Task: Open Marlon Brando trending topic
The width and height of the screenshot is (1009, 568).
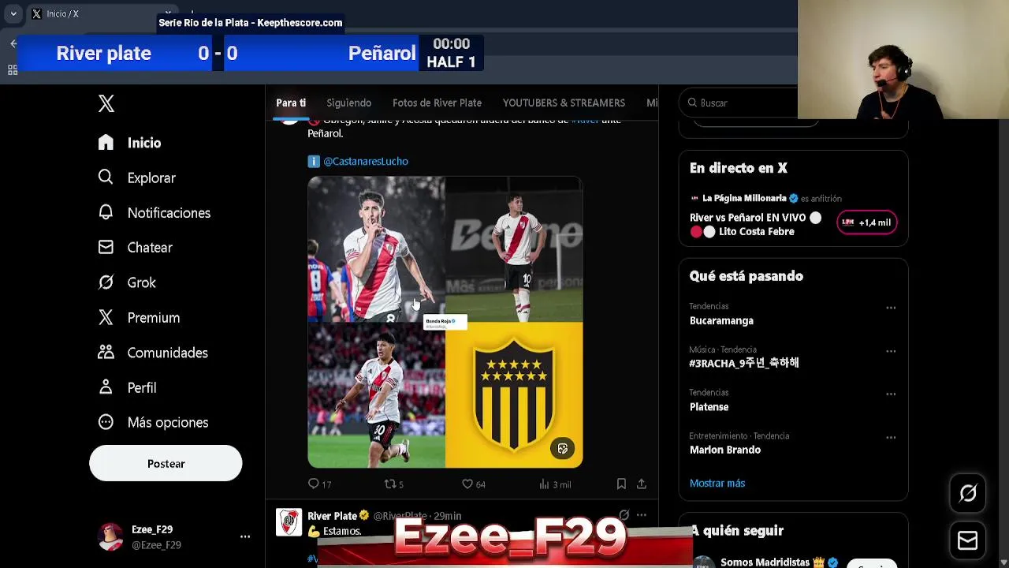Action: click(725, 450)
